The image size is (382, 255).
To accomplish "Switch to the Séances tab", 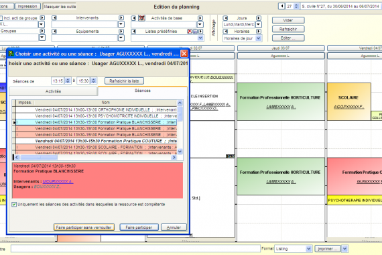I will [x=143, y=91].
